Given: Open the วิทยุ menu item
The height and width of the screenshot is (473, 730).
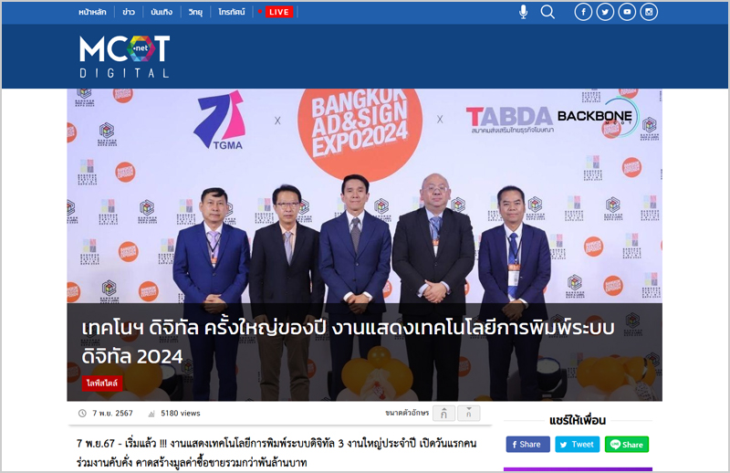Looking at the screenshot, I should [x=195, y=12].
